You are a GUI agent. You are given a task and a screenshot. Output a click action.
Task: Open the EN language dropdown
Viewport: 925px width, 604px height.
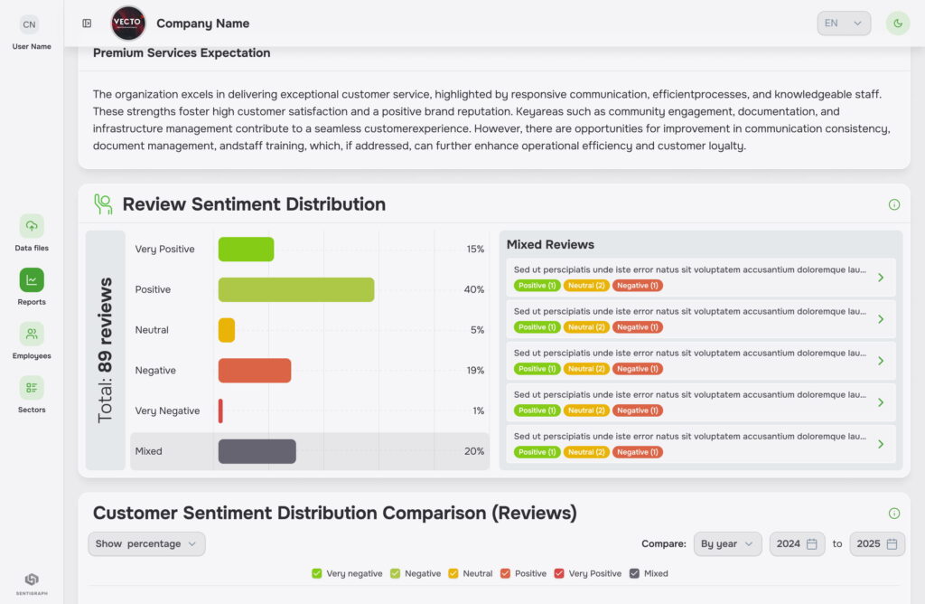point(844,24)
